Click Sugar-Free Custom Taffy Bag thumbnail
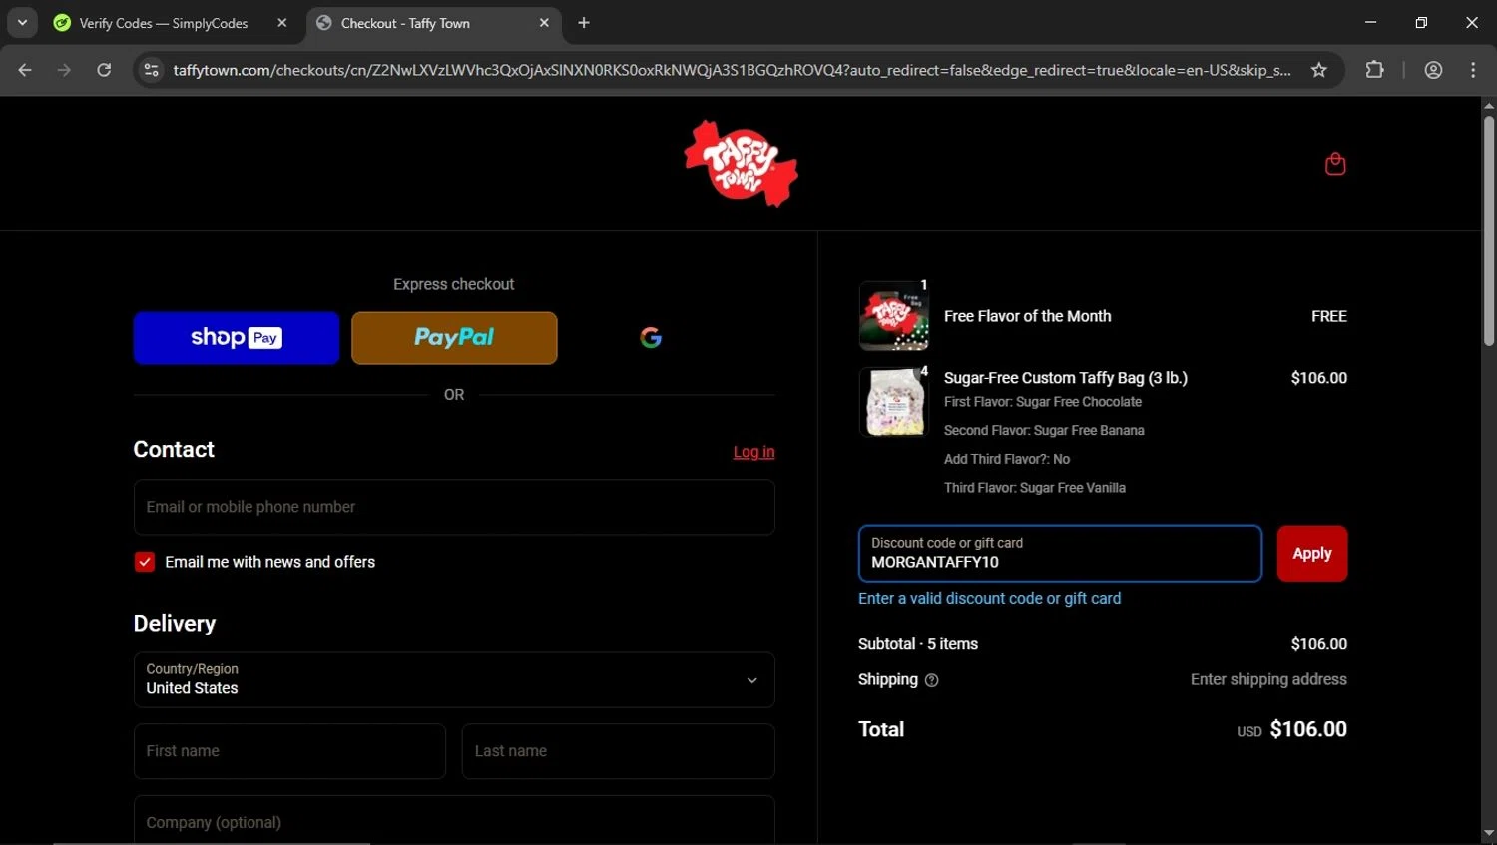Viewport: 1497px width, 845px height. pos(894,402)
